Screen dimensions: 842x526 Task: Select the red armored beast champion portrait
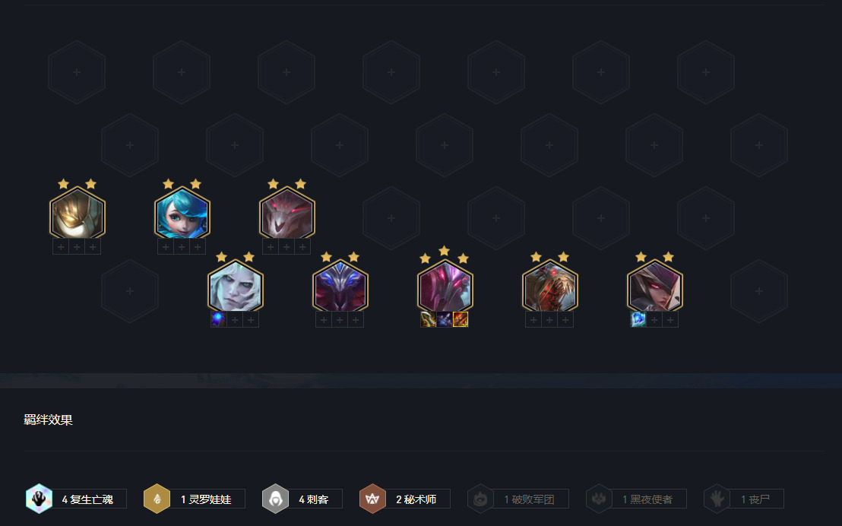coord(550,287)
